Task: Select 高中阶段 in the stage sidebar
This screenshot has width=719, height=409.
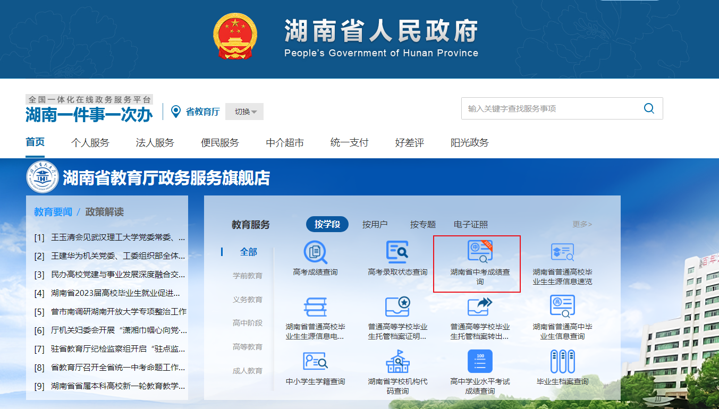Action: (x=248, y=323)
